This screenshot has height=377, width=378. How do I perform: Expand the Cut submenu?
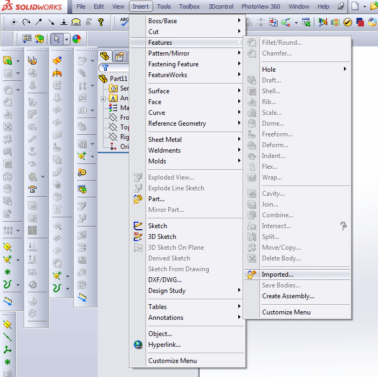click(x=187, y=32)
